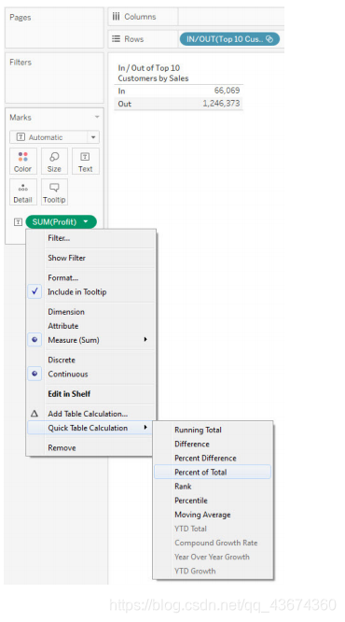Open the SUM(Profit) pill dropdown arrow
Screen dimensions: 345x622
point(86,221)
